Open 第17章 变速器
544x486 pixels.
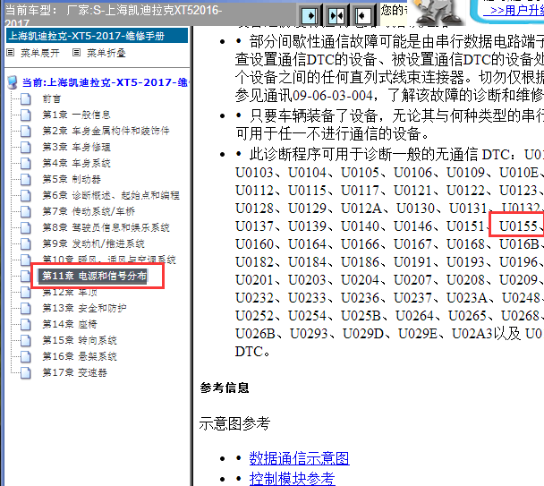pyautogui.click(x=74, y=372)
